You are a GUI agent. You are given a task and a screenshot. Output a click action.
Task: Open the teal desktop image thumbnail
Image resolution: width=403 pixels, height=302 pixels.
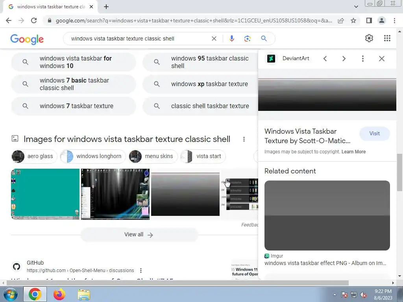pyautogui.click(x=45, y=194)
